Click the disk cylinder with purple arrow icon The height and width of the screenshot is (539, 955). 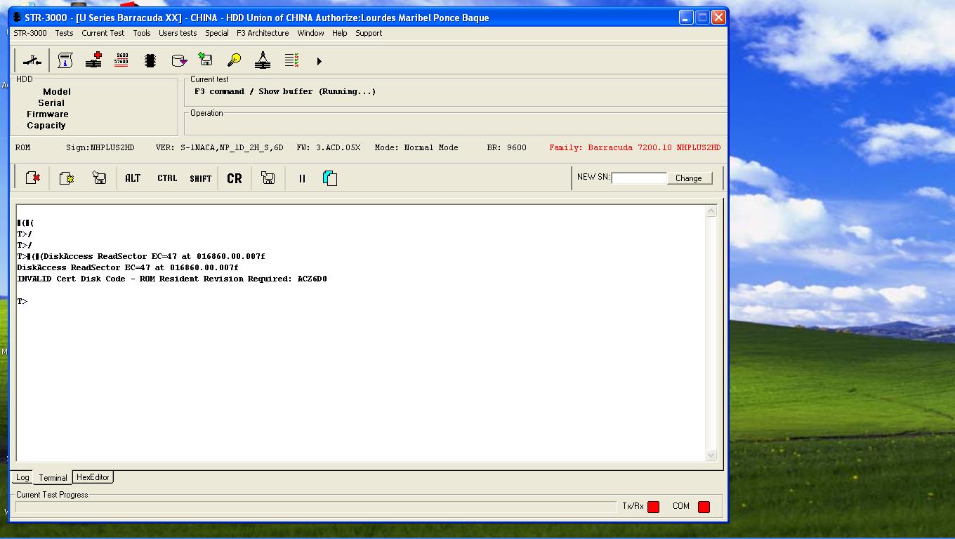click(x=179, y=61)
